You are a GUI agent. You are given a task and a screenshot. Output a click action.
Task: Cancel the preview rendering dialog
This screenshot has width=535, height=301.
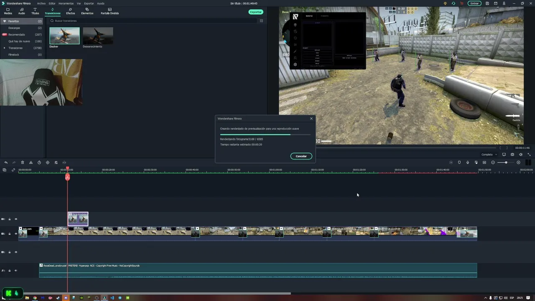301,156
